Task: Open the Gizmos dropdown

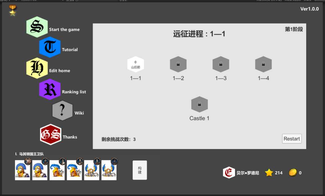Action: tap(319, 1)
